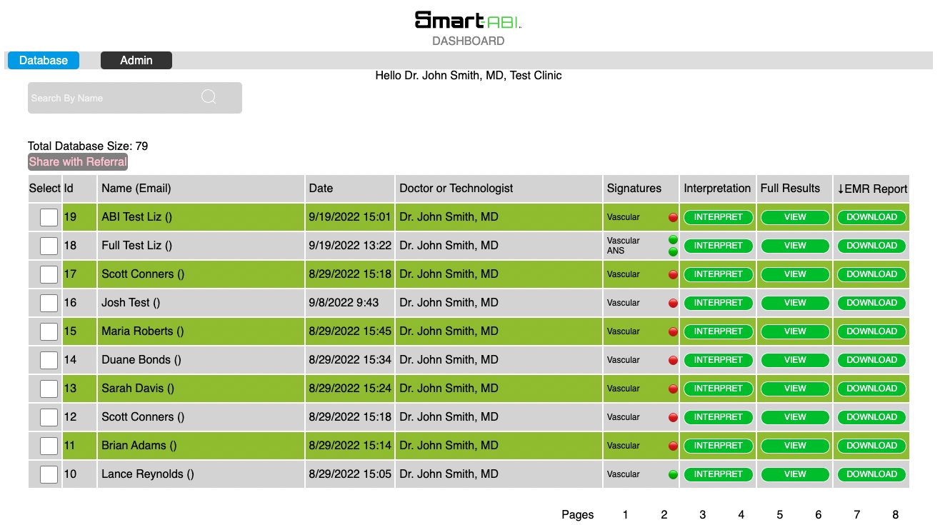The width and height of the screenshot is (940, 525).
Task: Click the Doctor or Technologist column header
Action: pyautogui.click(x=499, y=189)
